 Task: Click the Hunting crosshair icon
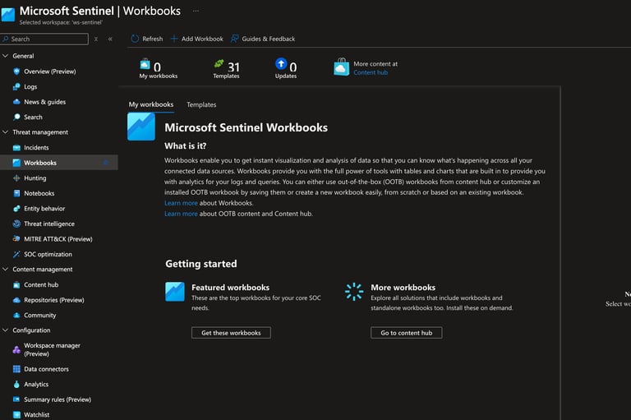16,178
